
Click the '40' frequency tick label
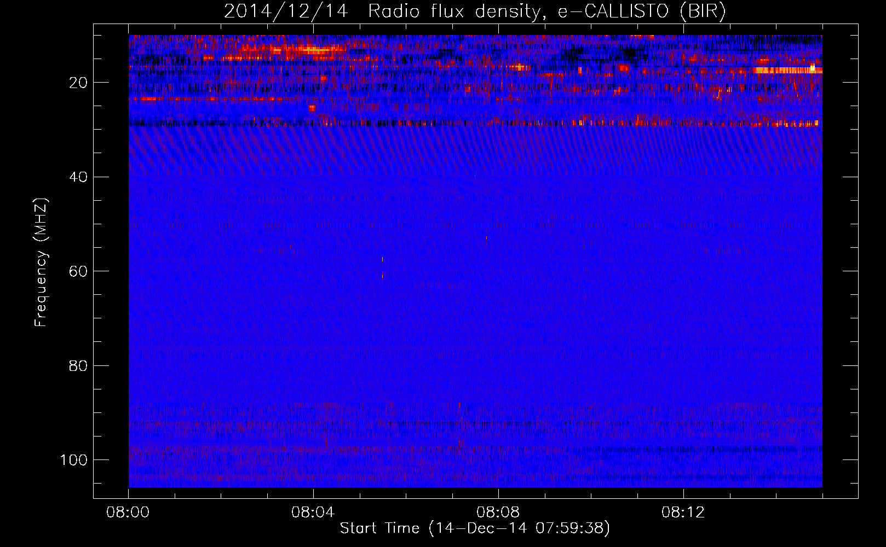pos(79,177)
